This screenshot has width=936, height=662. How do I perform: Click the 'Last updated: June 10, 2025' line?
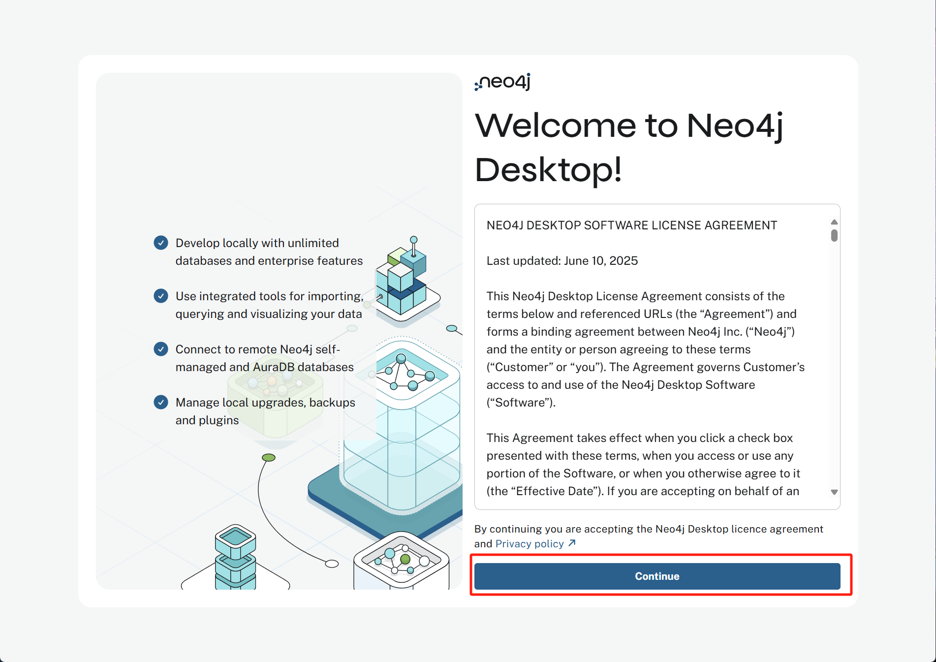pos(562,261)
